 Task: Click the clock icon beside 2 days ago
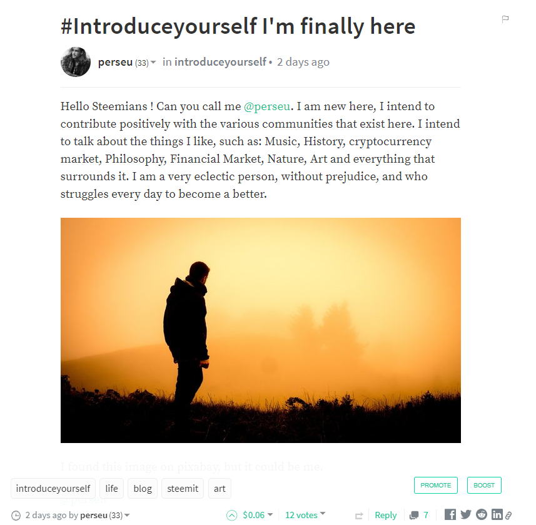[16, 515]
